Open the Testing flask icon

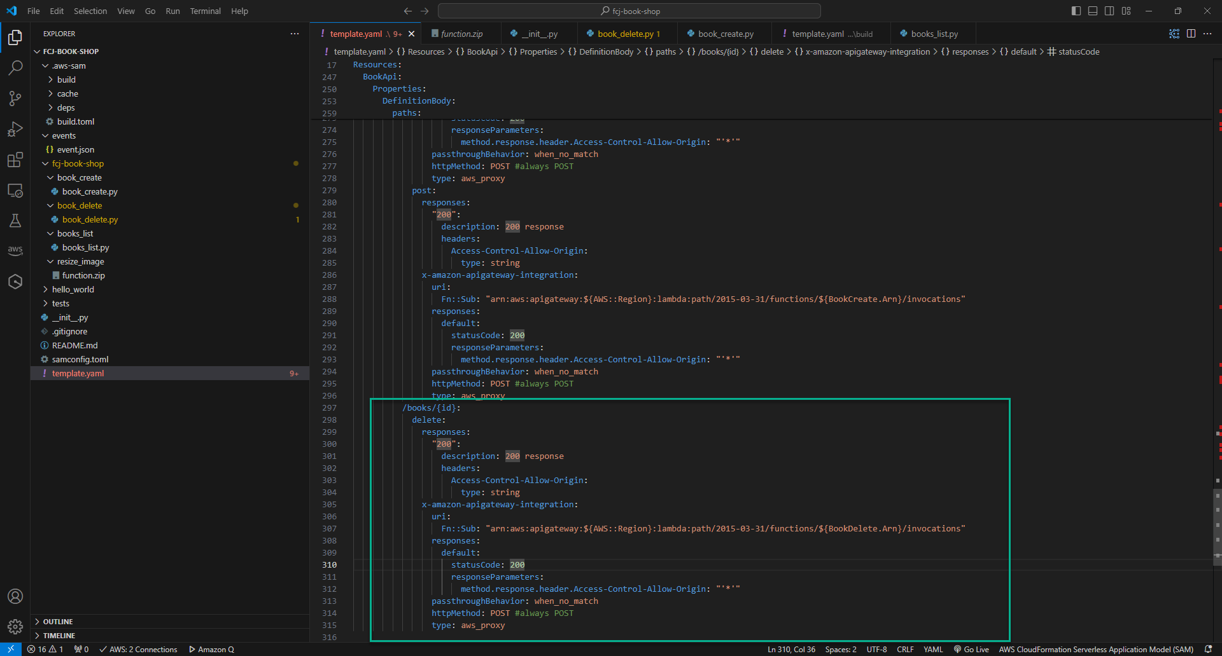tap(15, 221)
